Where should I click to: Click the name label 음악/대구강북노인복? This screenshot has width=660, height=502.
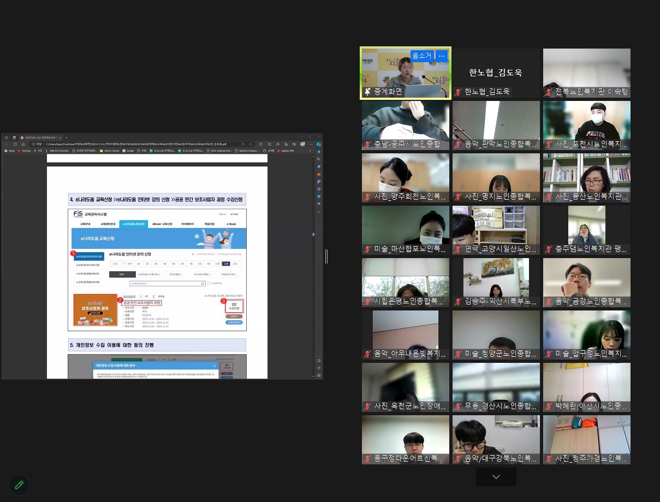(x=501, y=458)
